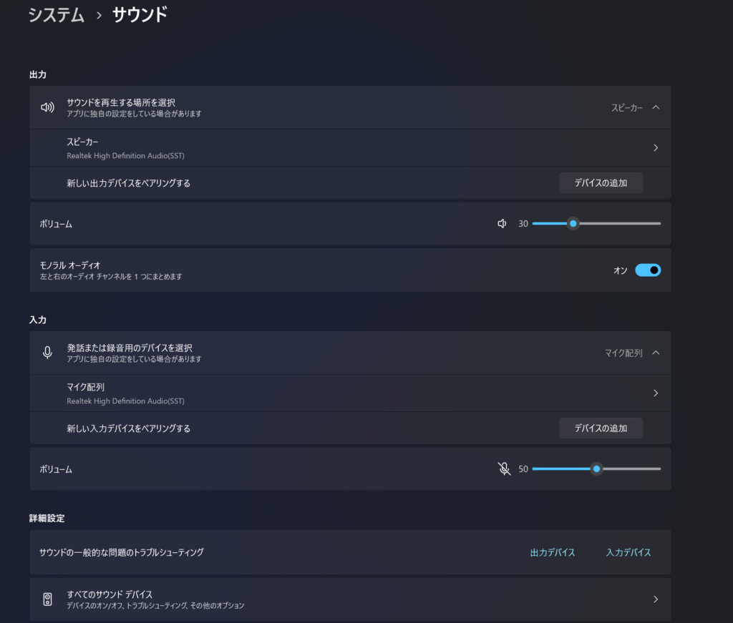Screen dimensions: 733x623
Task: Click the output volume slider handle
Action: pos(573,223)
